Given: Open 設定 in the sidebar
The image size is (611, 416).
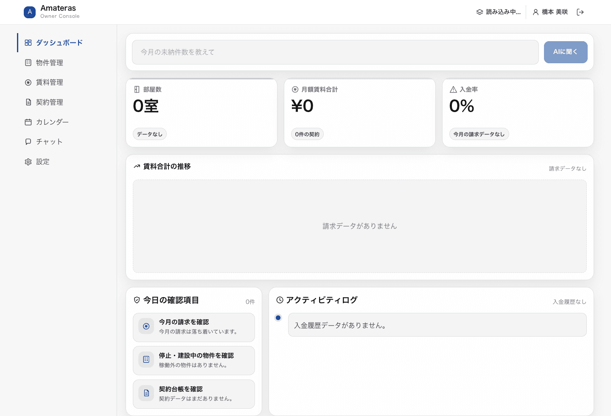Looking at the screenshot, I should click(63, 162).
